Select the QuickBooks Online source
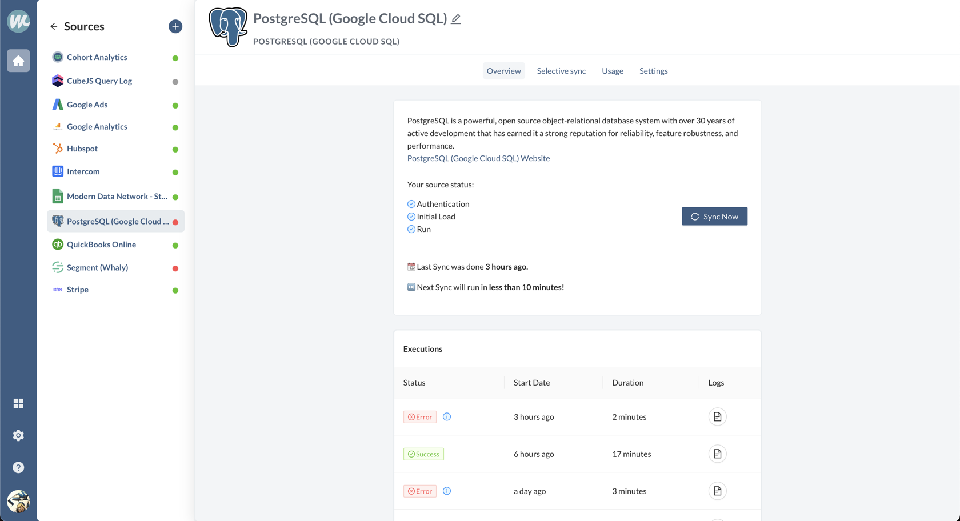The image size is (960, 521). [x=115, y=245]
